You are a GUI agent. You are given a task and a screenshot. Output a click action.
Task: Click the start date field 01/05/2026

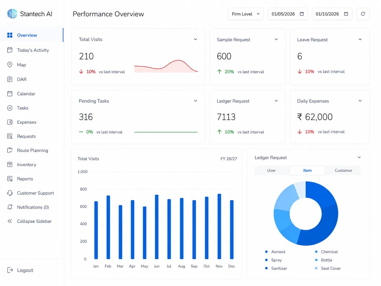288,14
